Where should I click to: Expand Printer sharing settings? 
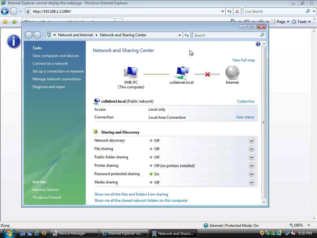251,166
